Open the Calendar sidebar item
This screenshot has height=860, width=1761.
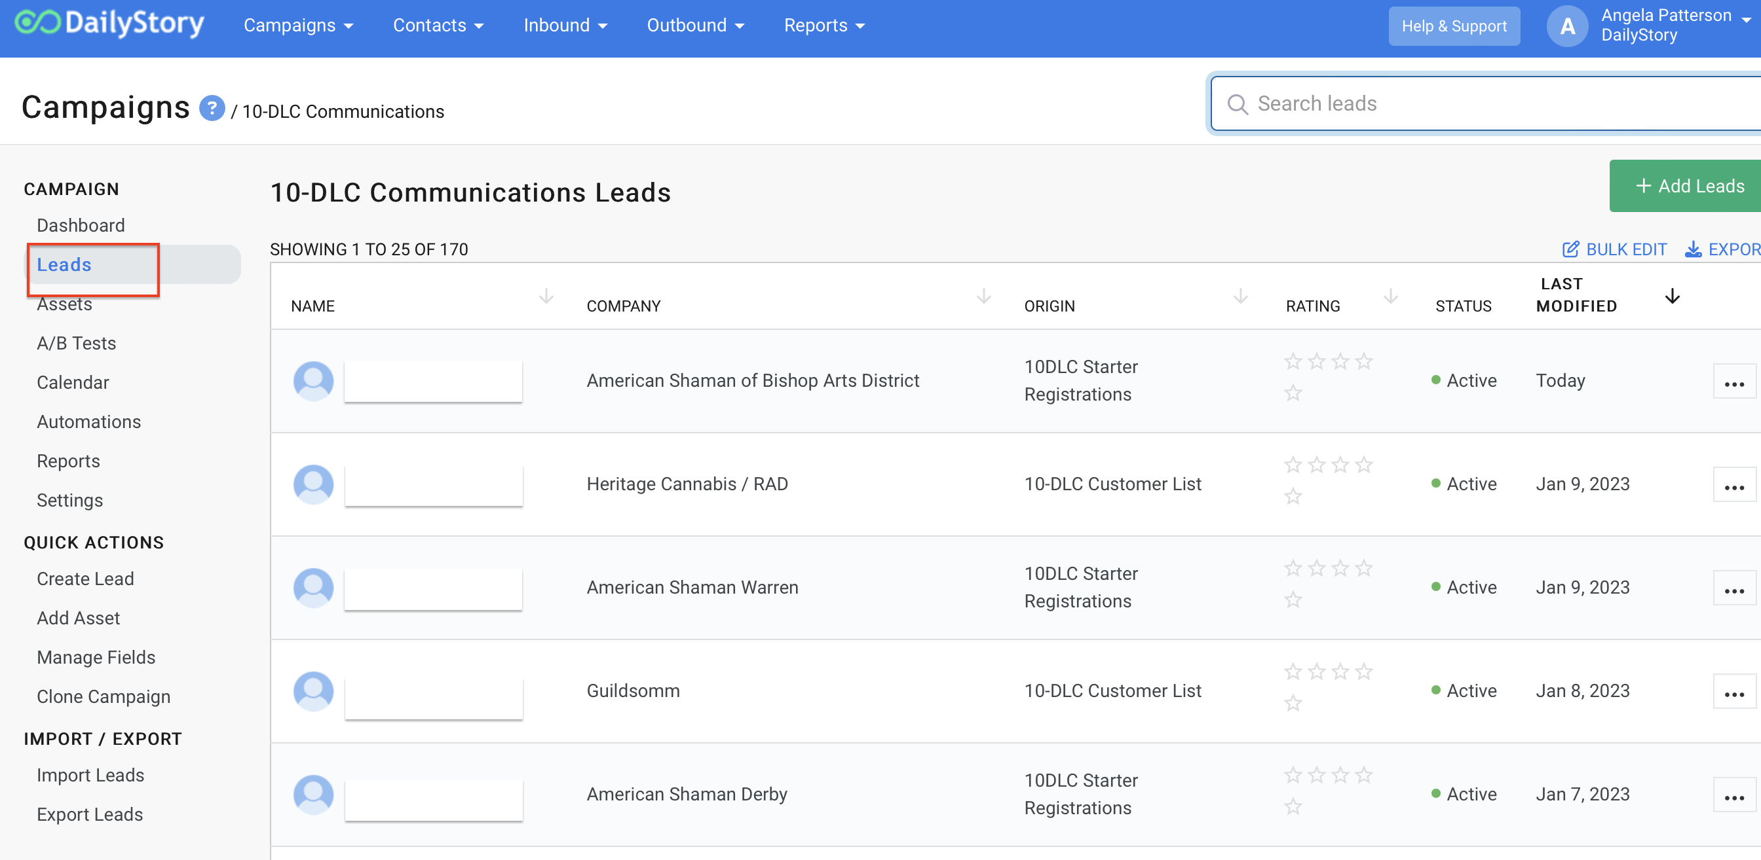click(73, 382)
